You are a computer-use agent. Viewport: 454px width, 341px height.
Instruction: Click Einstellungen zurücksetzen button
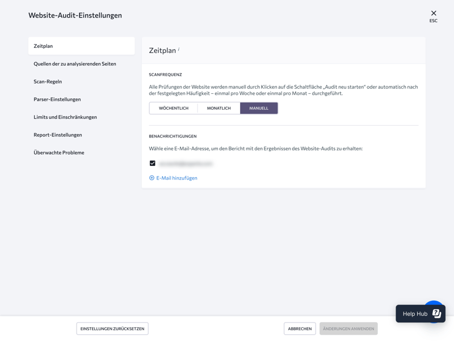coord(112,328)
